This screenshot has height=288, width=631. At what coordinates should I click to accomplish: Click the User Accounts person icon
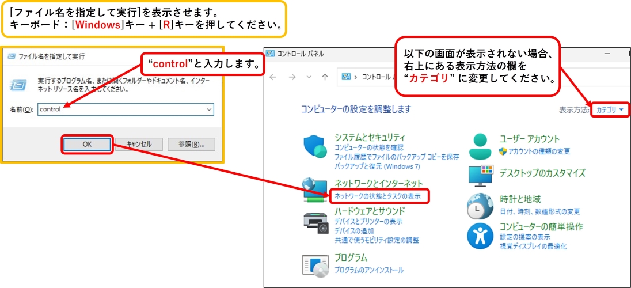tap(480, 146)
